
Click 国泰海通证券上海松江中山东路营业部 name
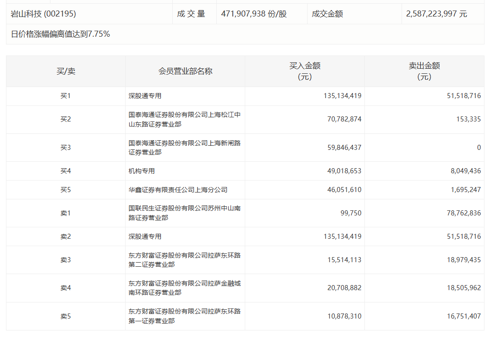pos(185,120)
